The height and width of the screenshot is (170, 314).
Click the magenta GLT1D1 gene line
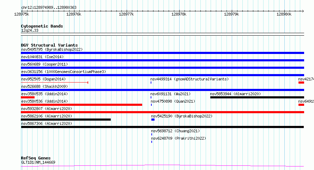click(x=162, y=166)
